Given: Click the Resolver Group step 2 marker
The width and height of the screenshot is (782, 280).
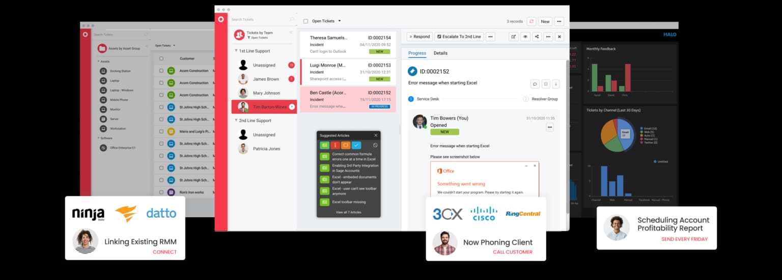Looking at the screenshot, I should (526, 99).
